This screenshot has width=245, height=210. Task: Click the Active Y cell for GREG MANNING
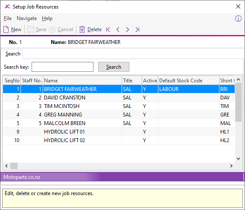[150, 115]
